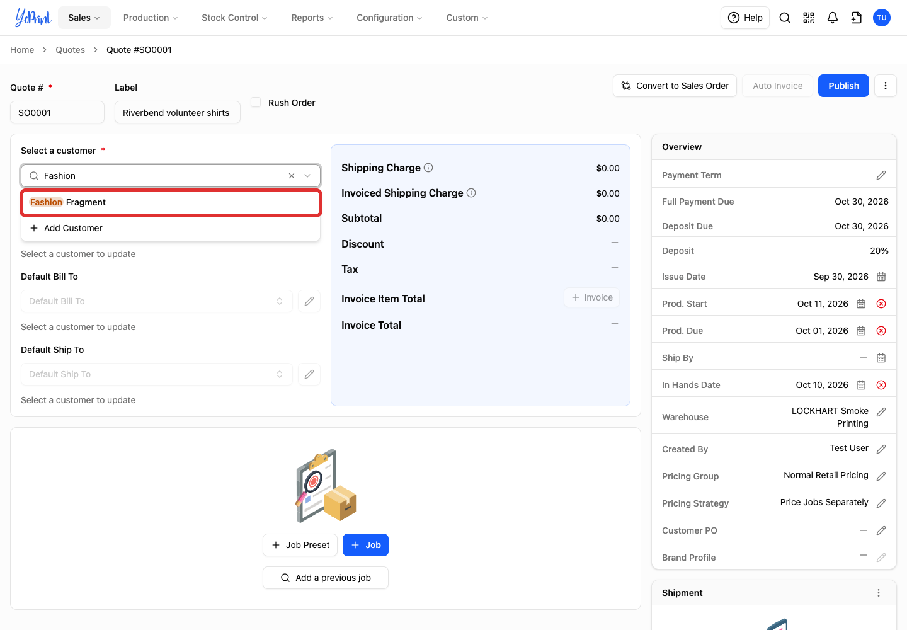Publish the quote
The width and height of the screenshot is (907, 630).
click(x=843, y=86)
